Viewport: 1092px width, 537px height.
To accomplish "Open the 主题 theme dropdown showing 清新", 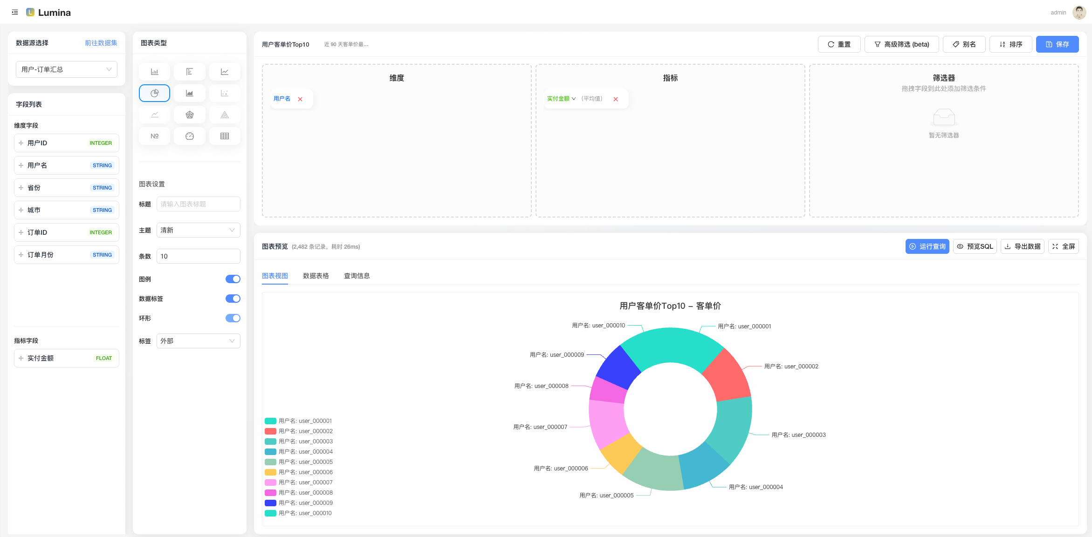I will pyautogui.click(x=198, y=230).
